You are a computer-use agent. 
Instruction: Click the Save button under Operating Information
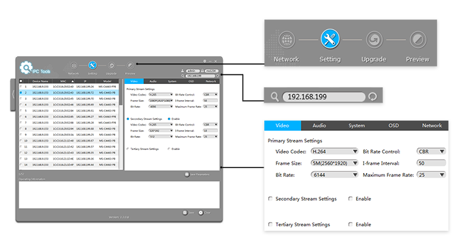pos(189,212)
